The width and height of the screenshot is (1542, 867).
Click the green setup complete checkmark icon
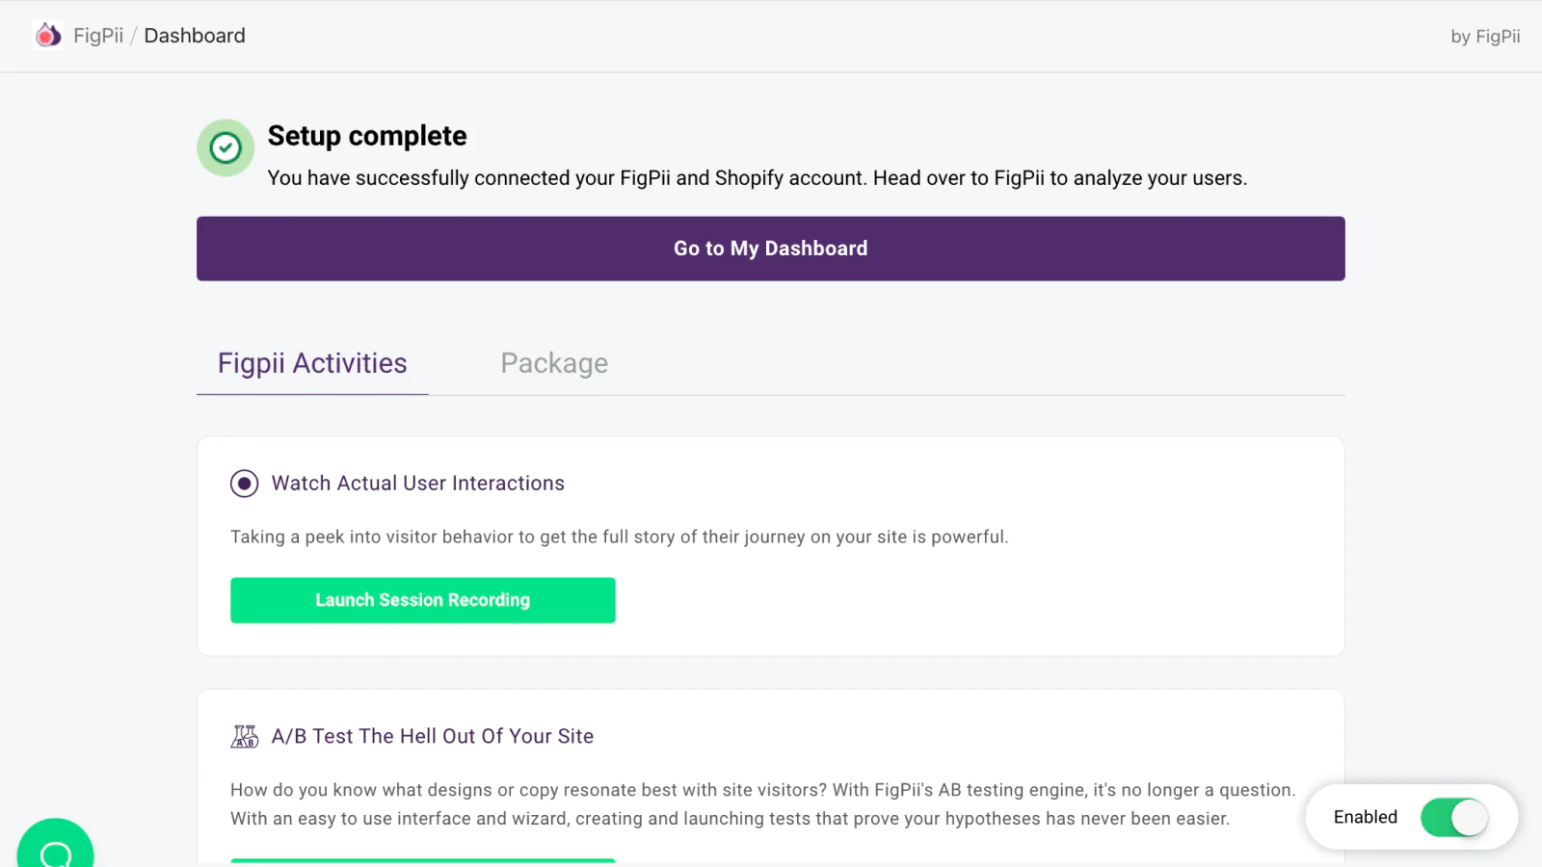click(x=226, y=147)
